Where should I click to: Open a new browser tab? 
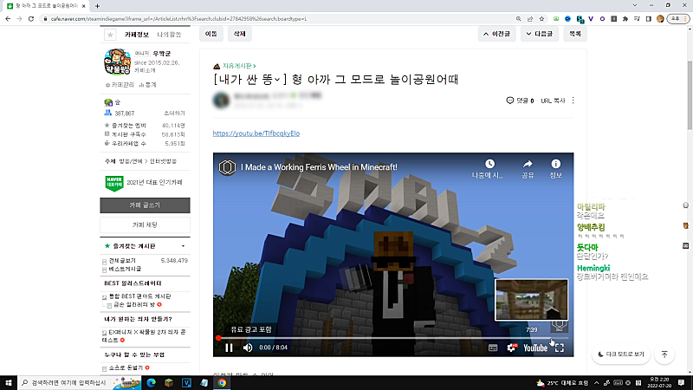pos(97,6)
